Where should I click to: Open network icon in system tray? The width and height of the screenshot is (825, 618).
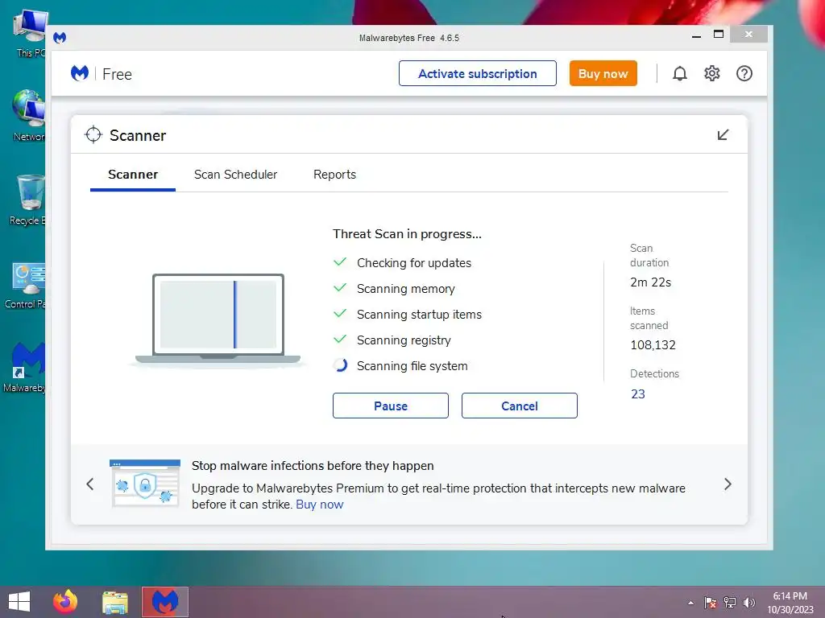pos(730,602)
